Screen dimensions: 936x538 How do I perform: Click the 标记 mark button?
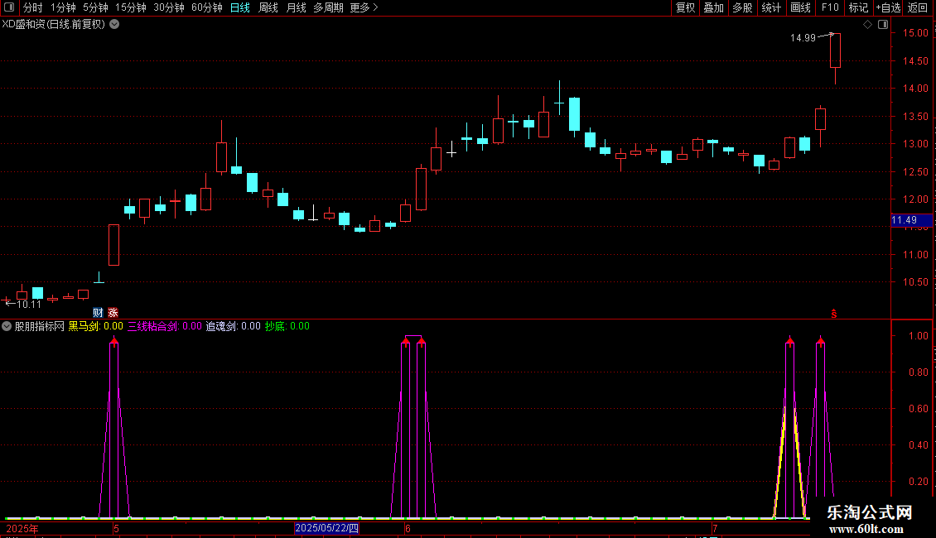pyautogui.click(x=858, y=7)
